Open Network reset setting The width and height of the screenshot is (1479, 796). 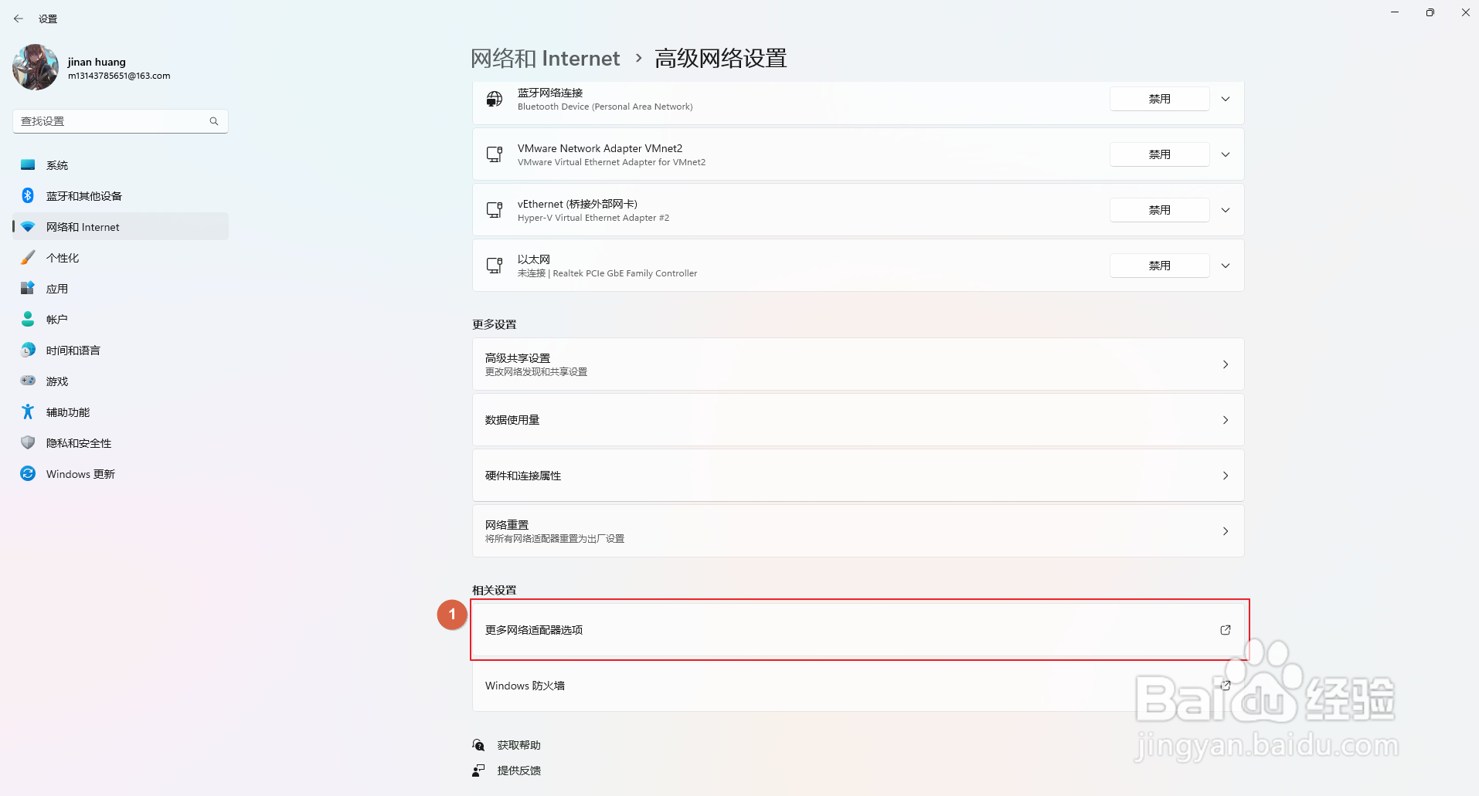point(858,531)
